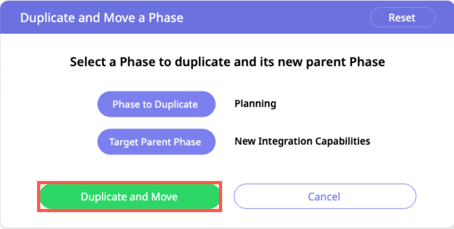
Task: Click the Planning phase name
Action: point(255,104)
